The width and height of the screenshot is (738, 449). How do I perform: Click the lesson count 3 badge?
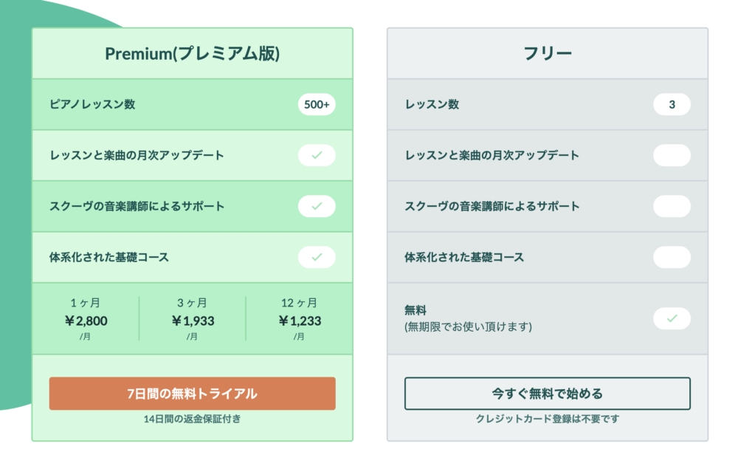tap(672, 104)
